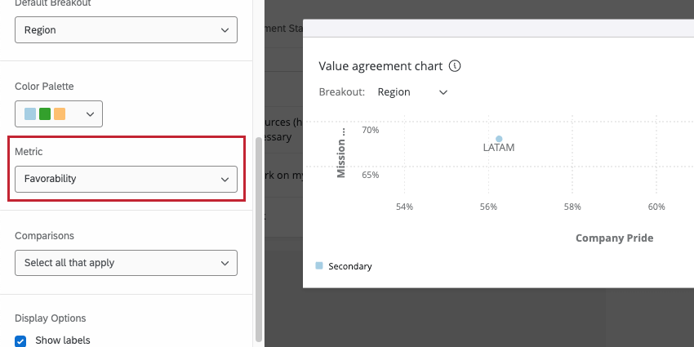Click the left settings panel scrollbar

[x=259, y=237]
